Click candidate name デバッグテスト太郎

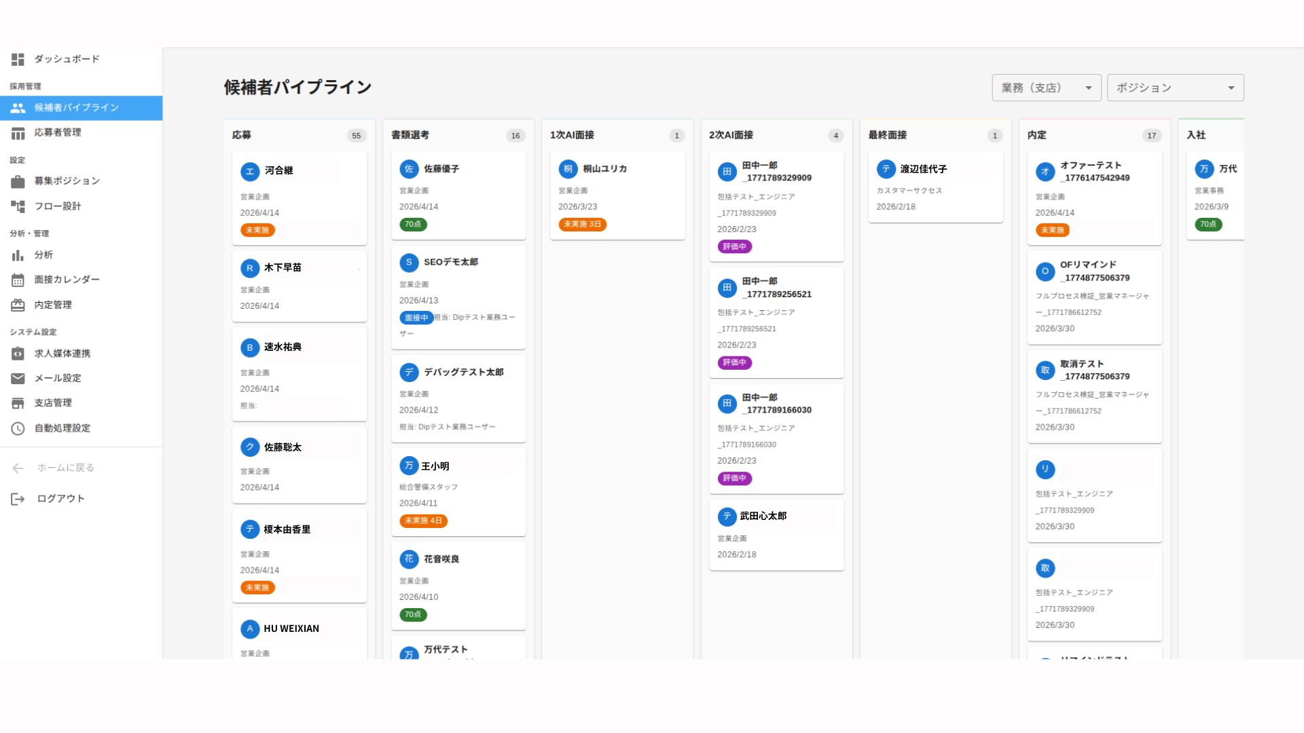point(464,373)
